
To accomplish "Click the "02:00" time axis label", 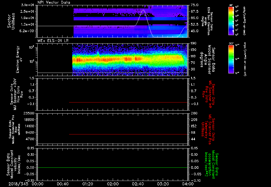I will (113, 184).
